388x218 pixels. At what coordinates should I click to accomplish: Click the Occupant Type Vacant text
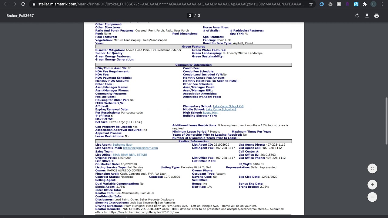point(209,174)
